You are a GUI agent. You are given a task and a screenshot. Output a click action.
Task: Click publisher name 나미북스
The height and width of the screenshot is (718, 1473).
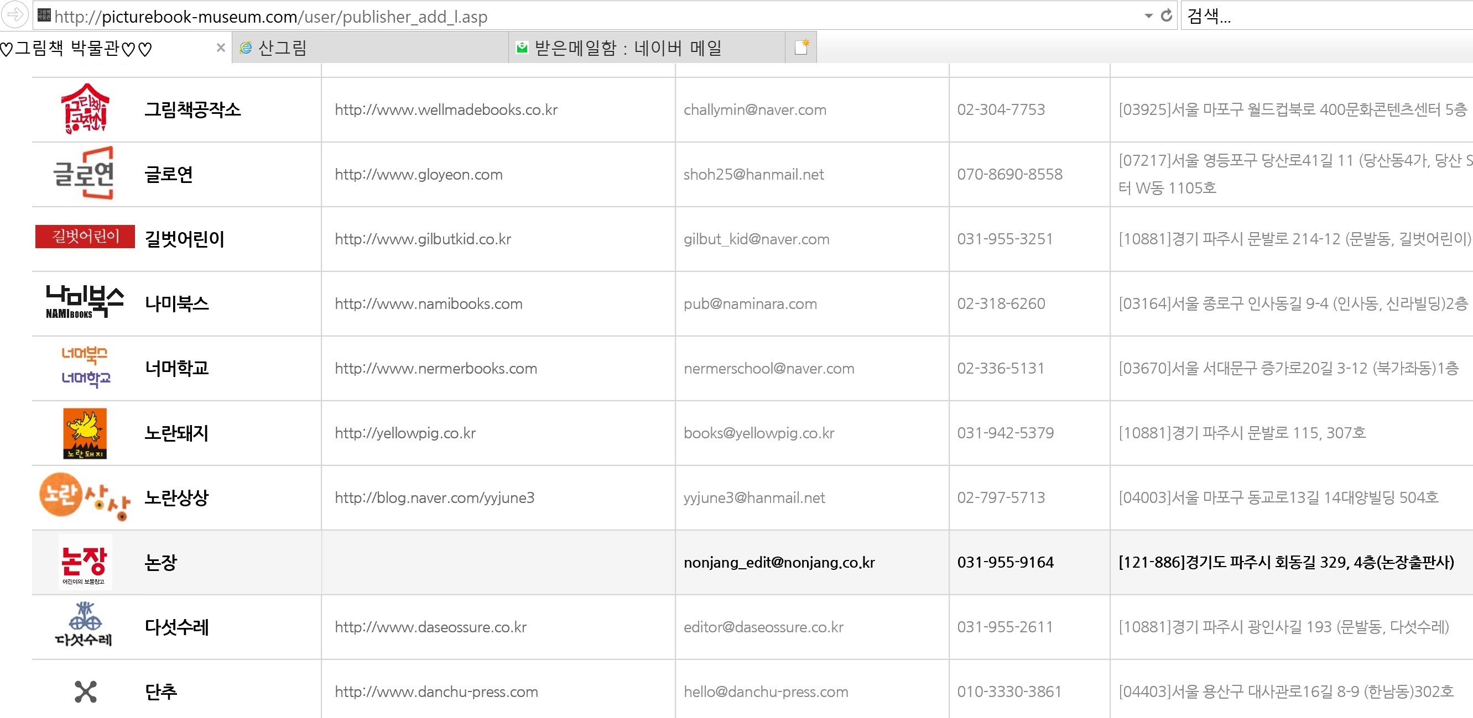176,303
